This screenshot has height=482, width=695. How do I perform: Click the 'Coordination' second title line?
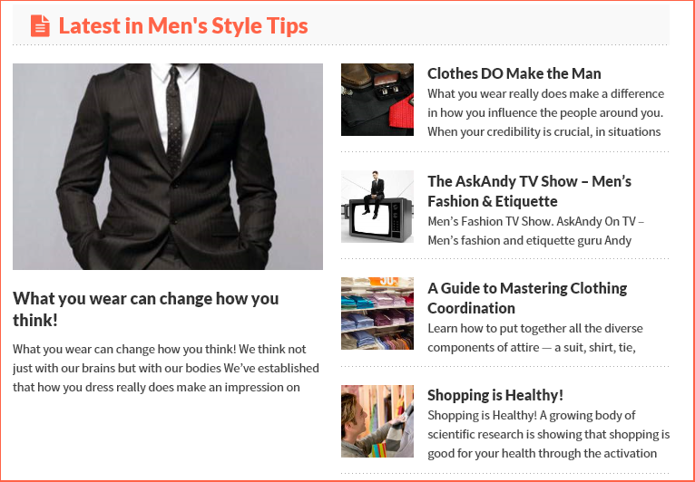tap(471, 308)
